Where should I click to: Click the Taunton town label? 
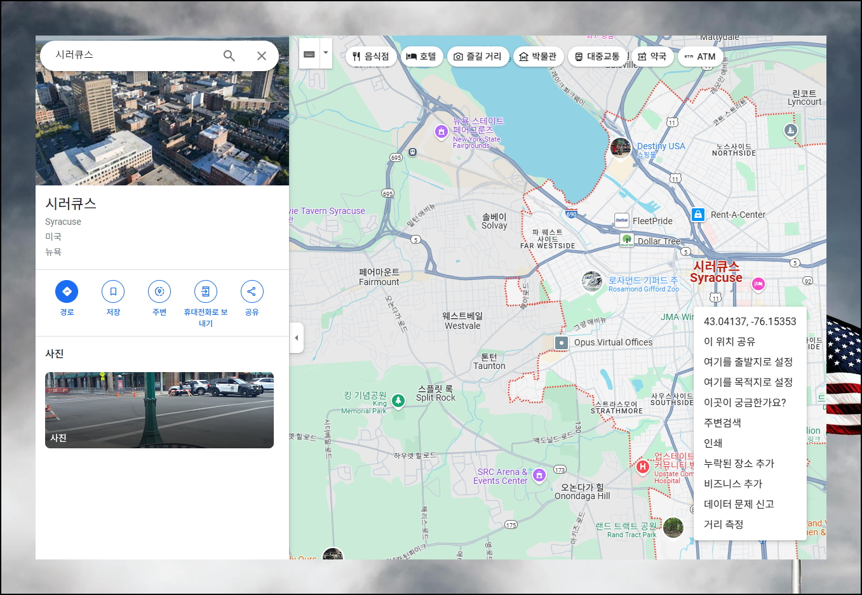pyautogui.click(x=489, y=361)
